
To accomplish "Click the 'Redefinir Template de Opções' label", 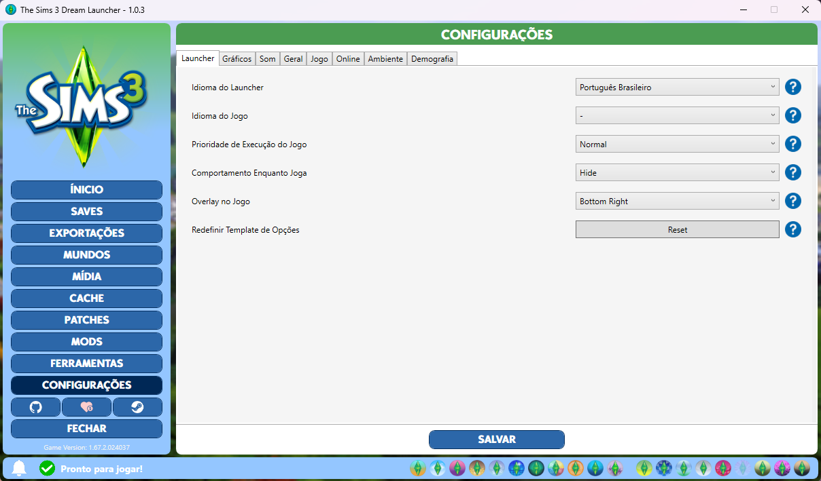I will point(245,230).
